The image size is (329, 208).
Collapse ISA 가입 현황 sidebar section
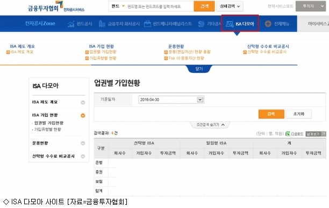click(83, 115)
